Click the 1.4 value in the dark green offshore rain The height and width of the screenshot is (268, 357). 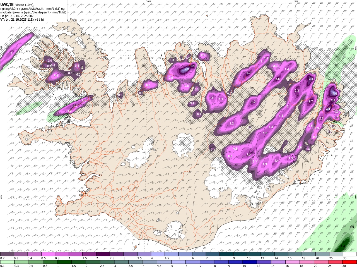pos(343,246)
